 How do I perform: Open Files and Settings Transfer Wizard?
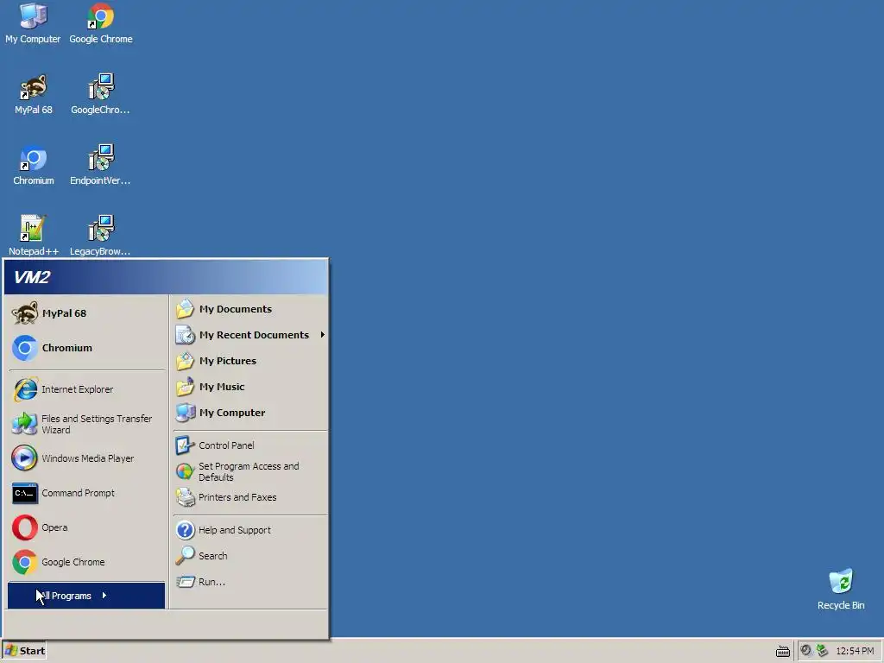87,424
